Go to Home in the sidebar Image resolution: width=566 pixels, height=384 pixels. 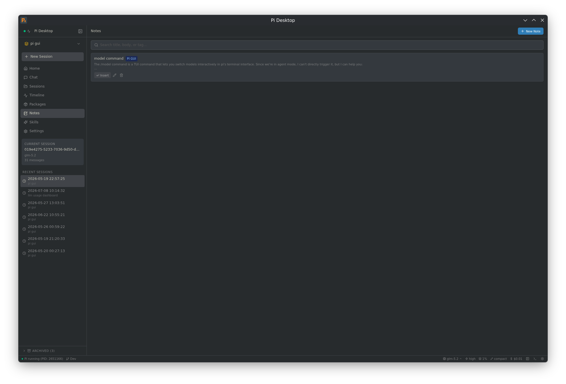coord(52,69)
